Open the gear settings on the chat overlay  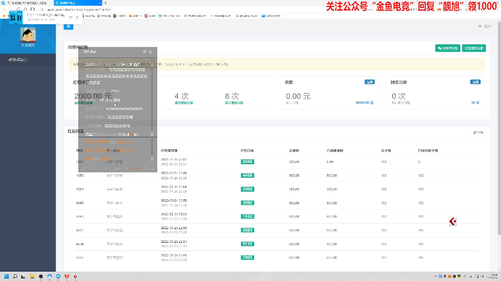[x=145, y=52]
